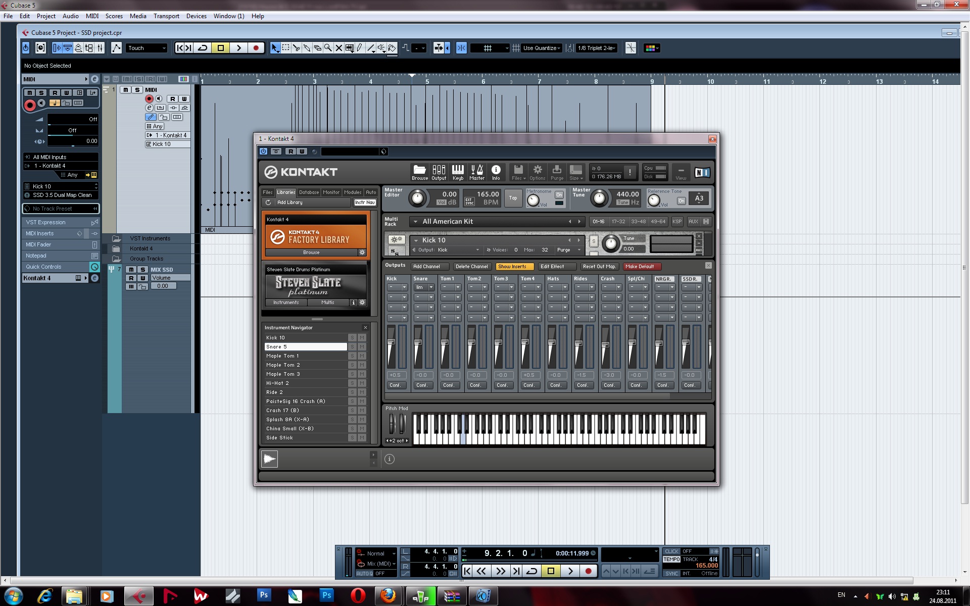Screen dimensions: 970x606
Task: Open the 1/8 Triplet quantize dropdown
Action: coord(597,48)
